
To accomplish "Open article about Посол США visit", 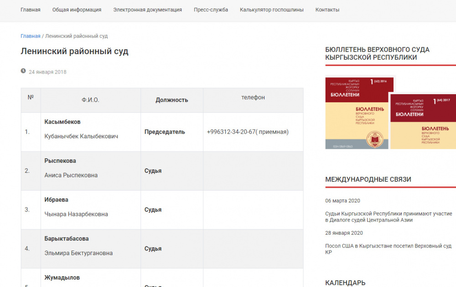I will (x=389, y=249).
